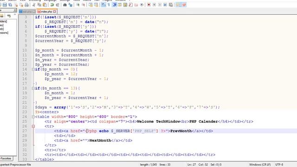
Task: Click the 'length : 1,045' status bar field
Action: tap(148, 165)
